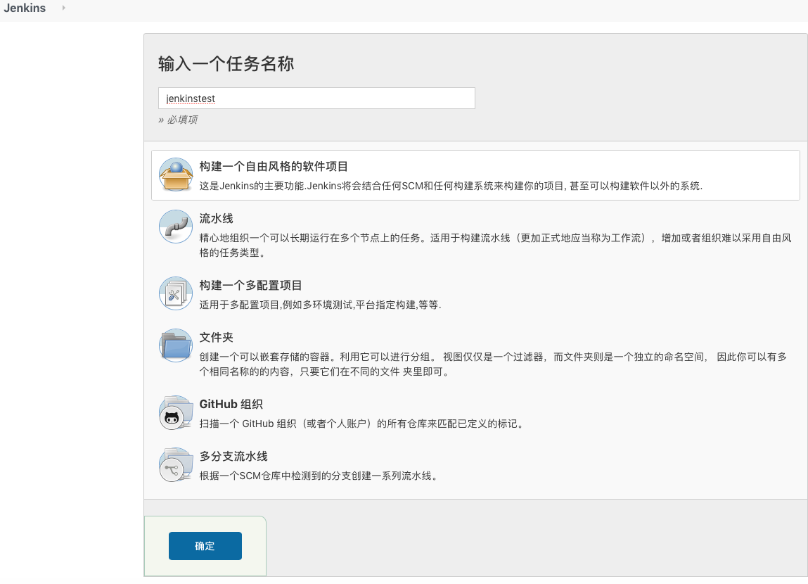Screen dimensions: 808x584
Task: Click the multibranch pipeline branch icon
Action: 176,464
